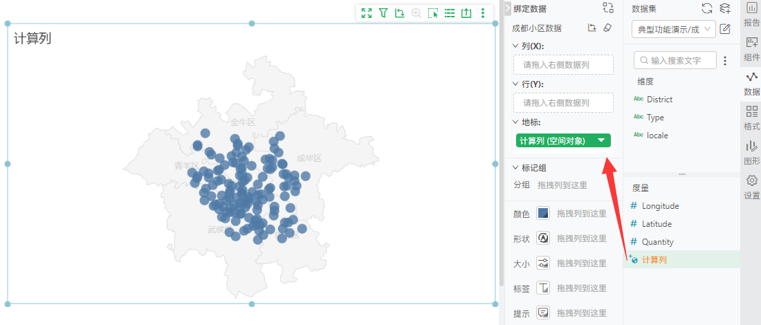Click the 形状 shape icon
The height and width of the screenshot is (325, 761).
click(x=543, y=238)
